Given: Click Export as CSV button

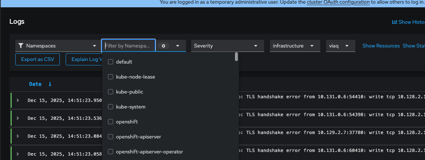Looking at the screenshot, I should [x=38, y=59].
